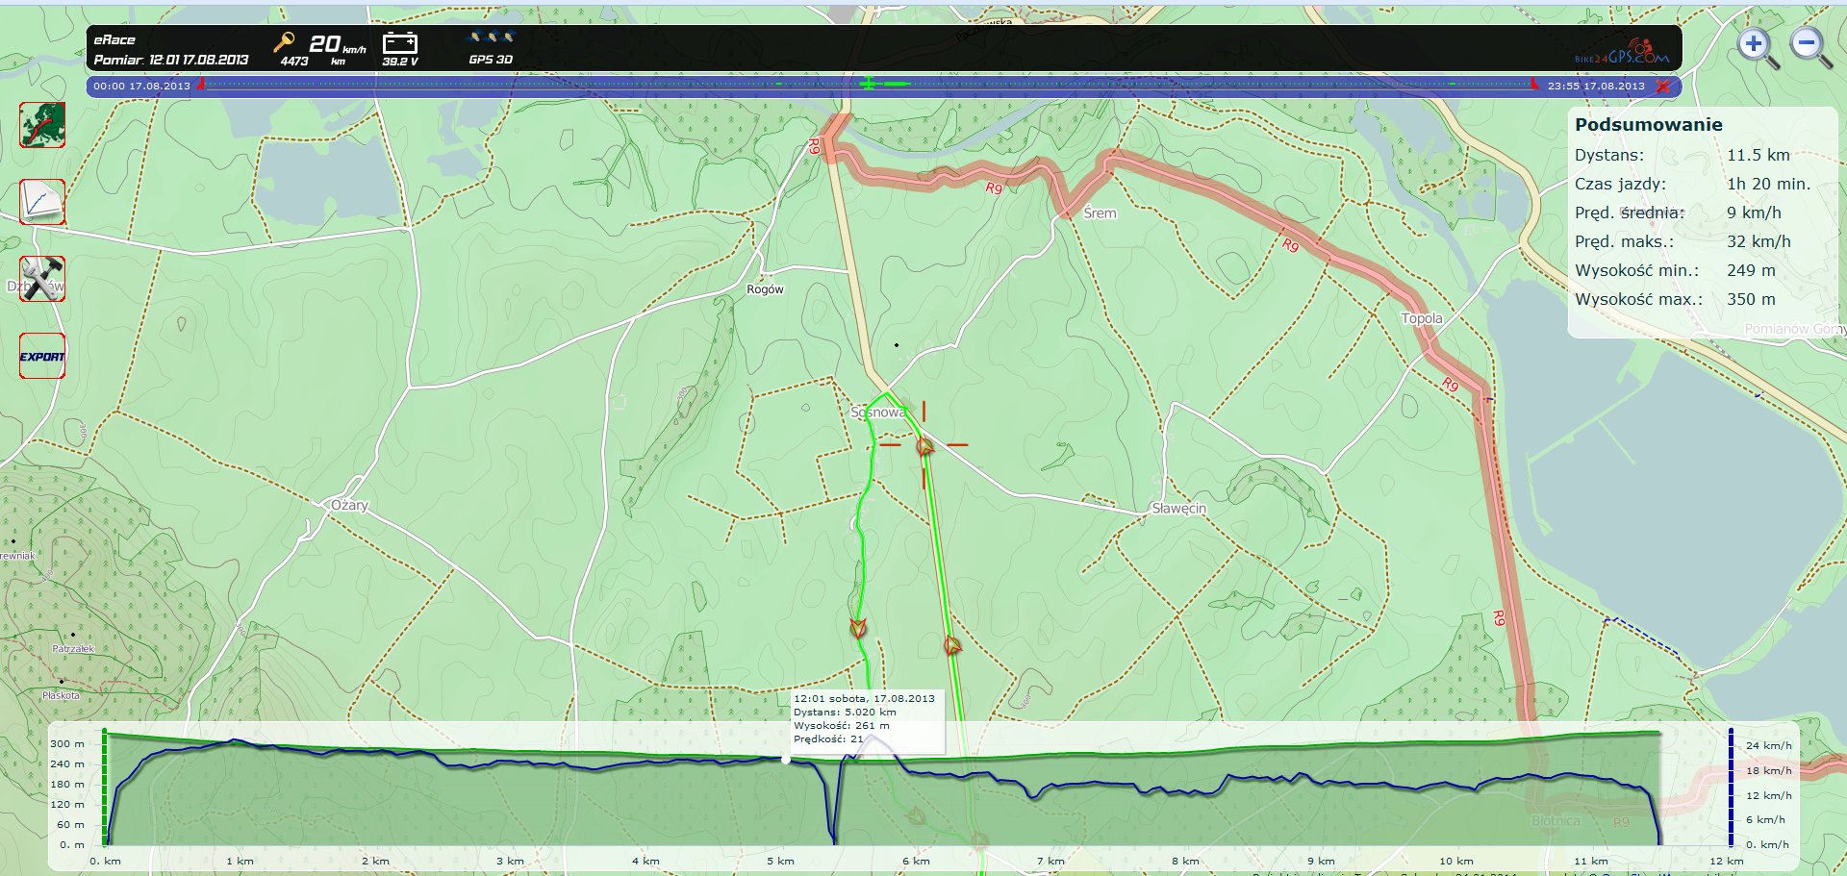Click the 4473 km odometer value
The width and height of the screenshot is (1847, 876).
pos(294,62)
